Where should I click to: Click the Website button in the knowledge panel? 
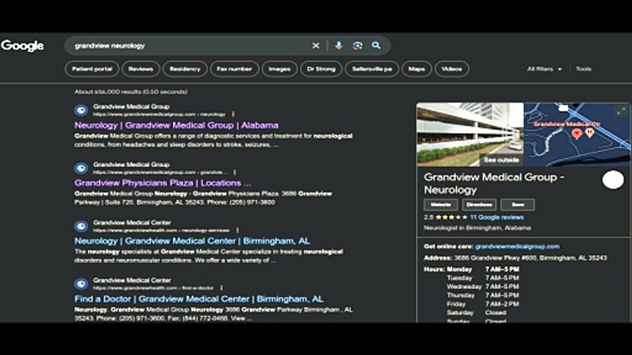pos(441,205)
